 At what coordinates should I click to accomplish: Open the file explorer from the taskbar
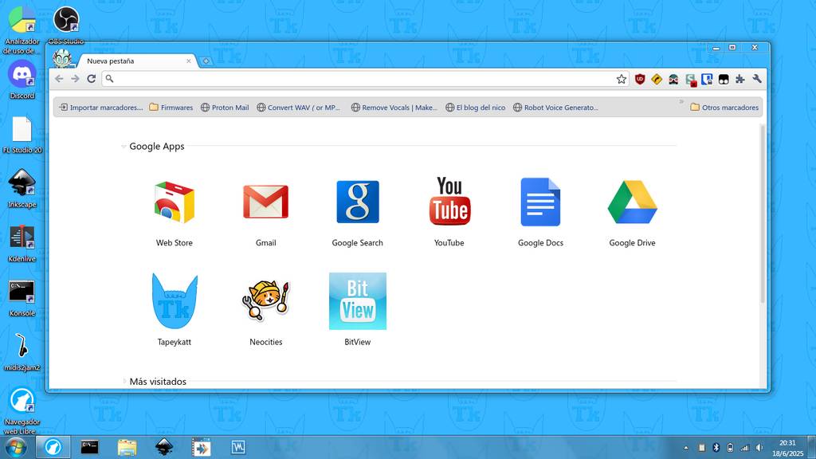[x=127, y=447]
